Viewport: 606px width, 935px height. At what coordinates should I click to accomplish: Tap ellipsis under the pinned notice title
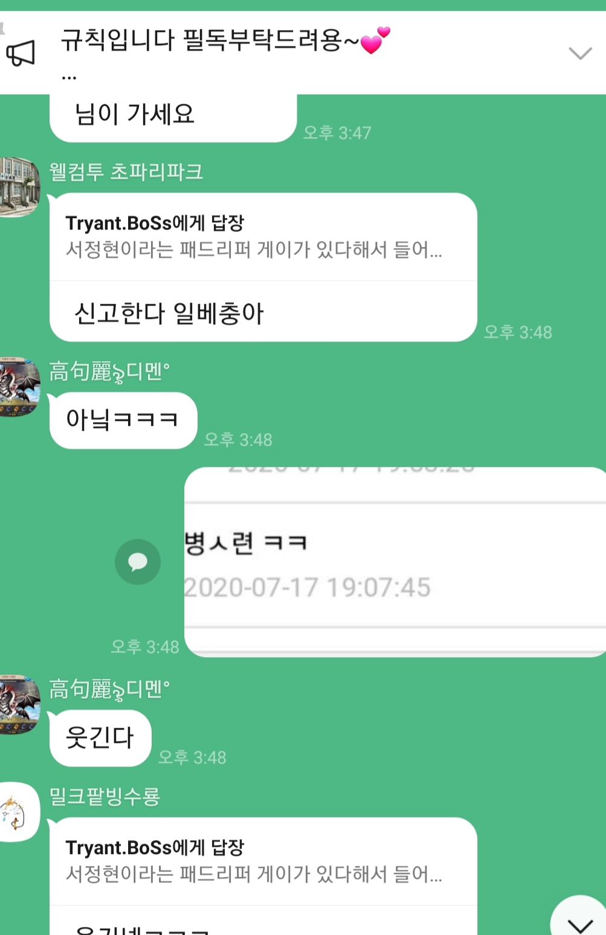coord(69,77)
